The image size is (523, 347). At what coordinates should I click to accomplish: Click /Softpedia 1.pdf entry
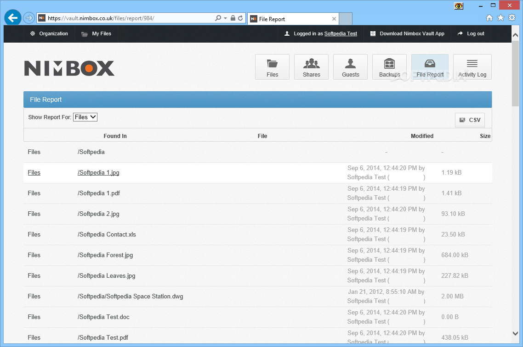[99, 193]
